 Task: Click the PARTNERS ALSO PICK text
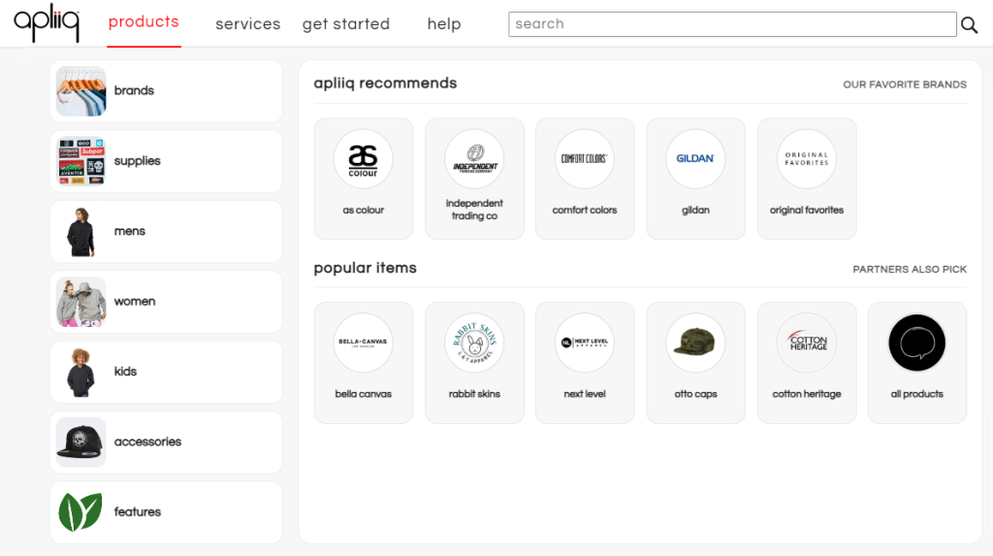coord(910,270)
